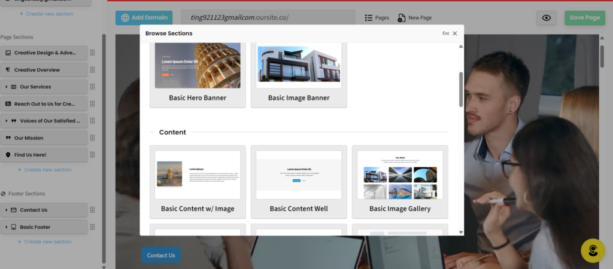Click paragraph icon of Creative Overview
Image resolution: width=613 pixels, height=269 pixels.
(8, 70)
